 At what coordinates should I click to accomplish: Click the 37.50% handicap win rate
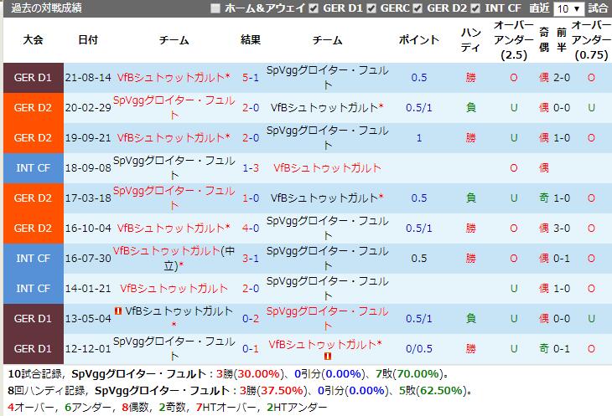pyautogui.click(x=282, y=391)
